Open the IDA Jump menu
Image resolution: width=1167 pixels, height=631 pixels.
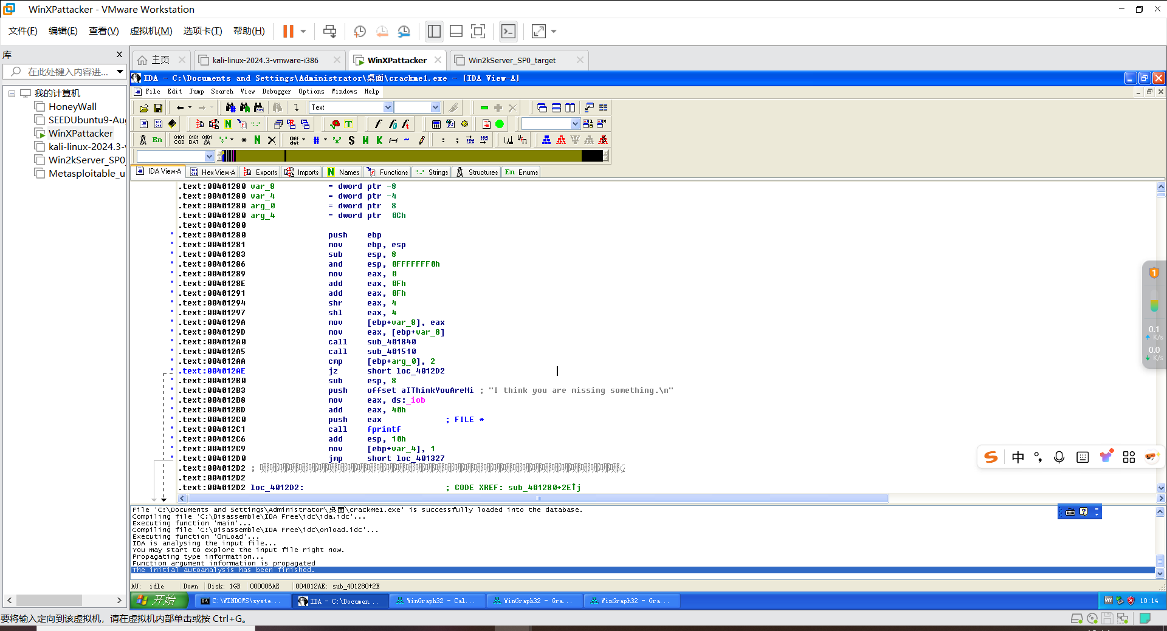point(196,92)
